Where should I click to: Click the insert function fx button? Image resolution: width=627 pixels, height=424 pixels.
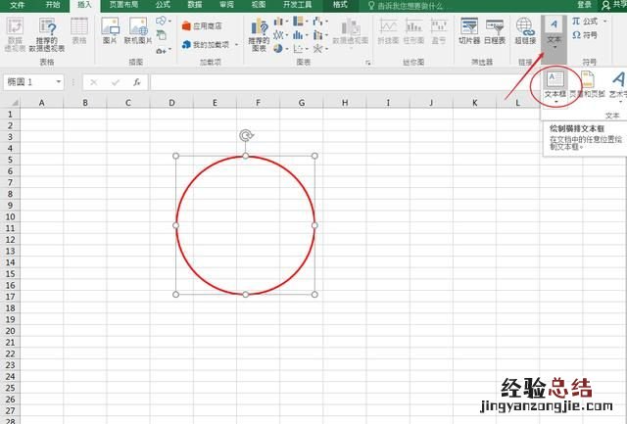coord(137,82)
